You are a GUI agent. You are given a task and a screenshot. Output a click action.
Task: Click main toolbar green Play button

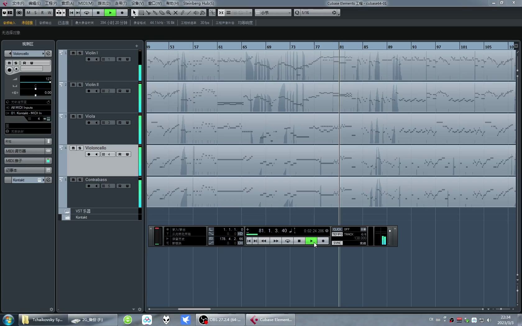tap(110, 13)
